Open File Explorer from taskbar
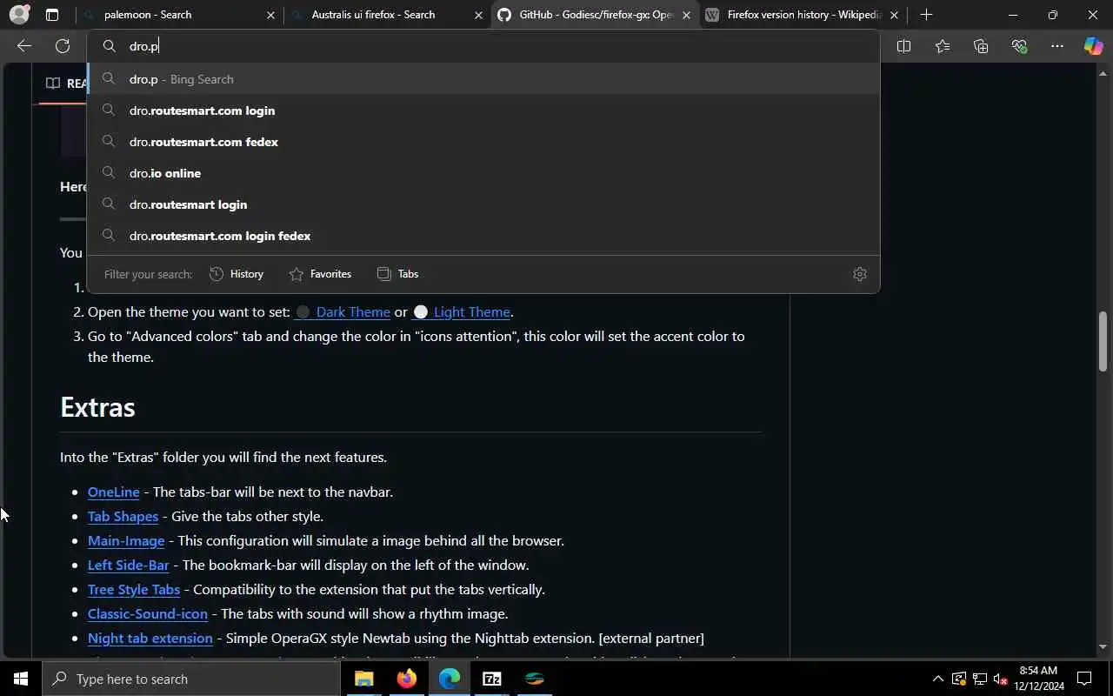 click(x=364, y=679)
